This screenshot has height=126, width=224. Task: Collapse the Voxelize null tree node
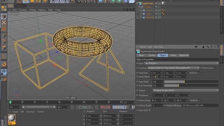click(x=139, y=7)
